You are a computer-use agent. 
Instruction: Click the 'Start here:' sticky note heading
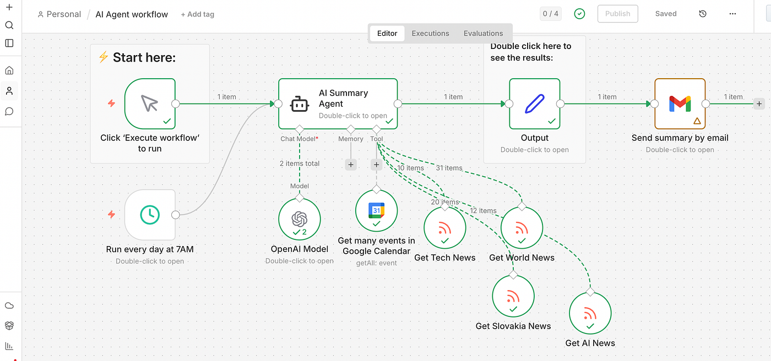pyautogui.click(x=144, y=57)
